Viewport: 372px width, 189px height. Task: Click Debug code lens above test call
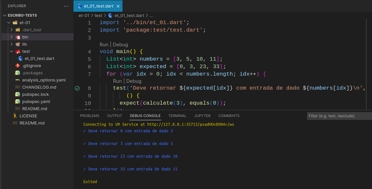(134, 81)
